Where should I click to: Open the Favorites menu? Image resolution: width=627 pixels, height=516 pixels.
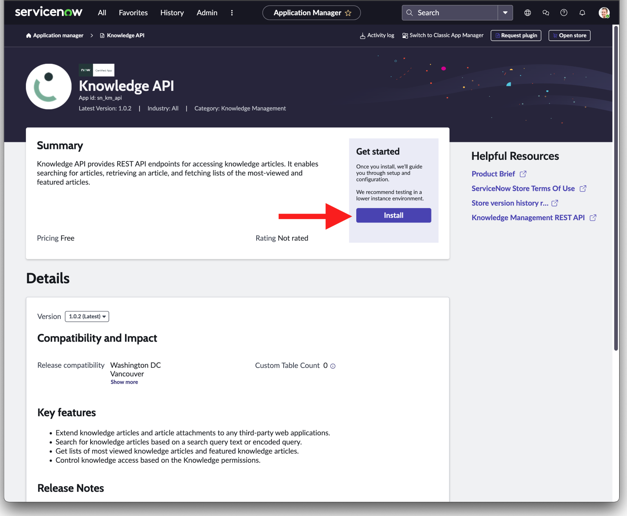pos(133,13)
